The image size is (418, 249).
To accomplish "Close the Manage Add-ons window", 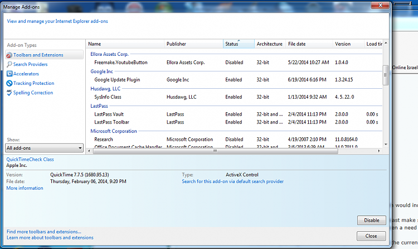I will (381, 5).
